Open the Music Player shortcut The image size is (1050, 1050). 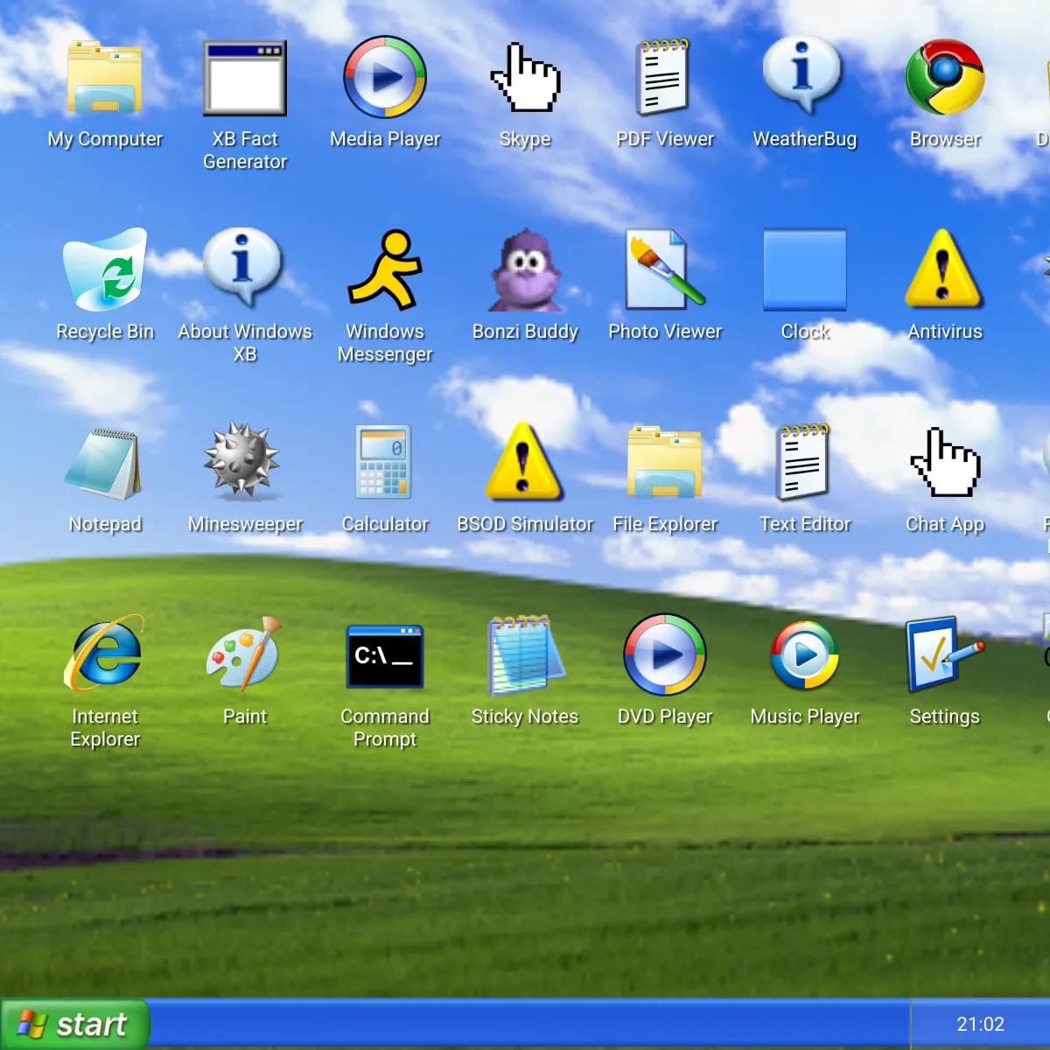tap(805, 654)
